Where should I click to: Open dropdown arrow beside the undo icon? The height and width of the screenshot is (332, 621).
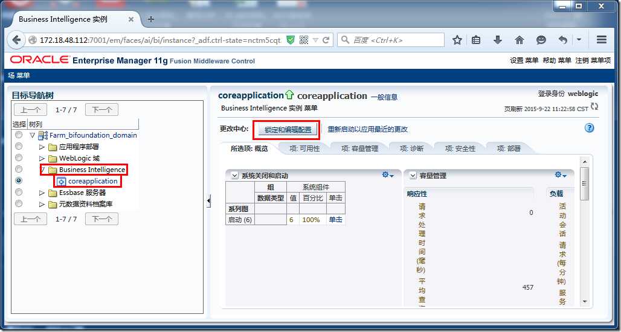(579, 40)
